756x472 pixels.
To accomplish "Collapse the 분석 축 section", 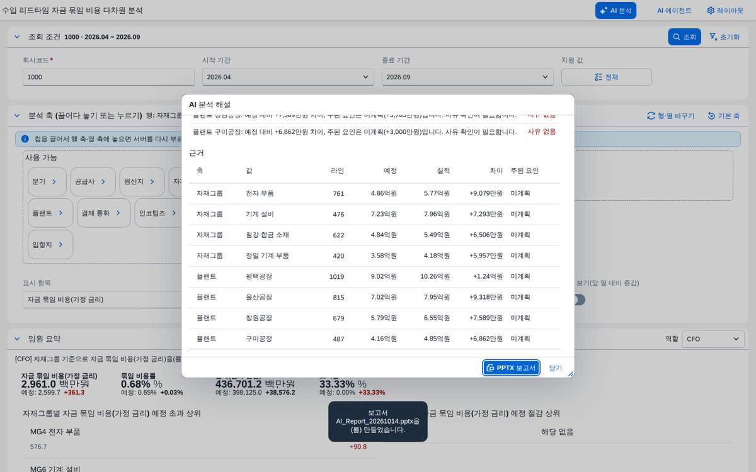I will point(17,116).
